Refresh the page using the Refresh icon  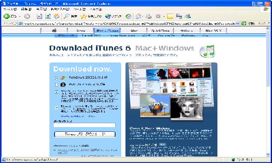(48, 16)
